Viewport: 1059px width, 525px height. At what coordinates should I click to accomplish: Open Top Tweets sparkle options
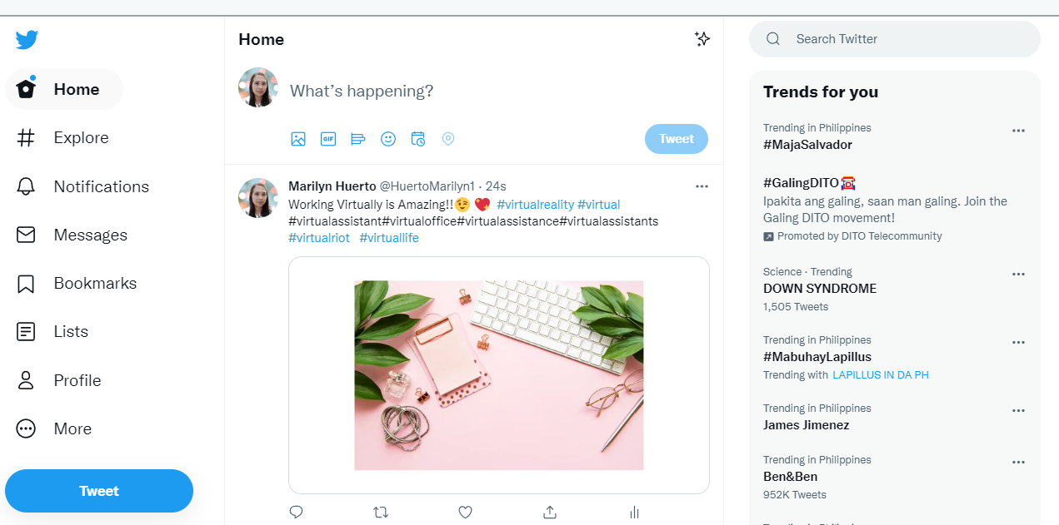click(x=702, y=39)
